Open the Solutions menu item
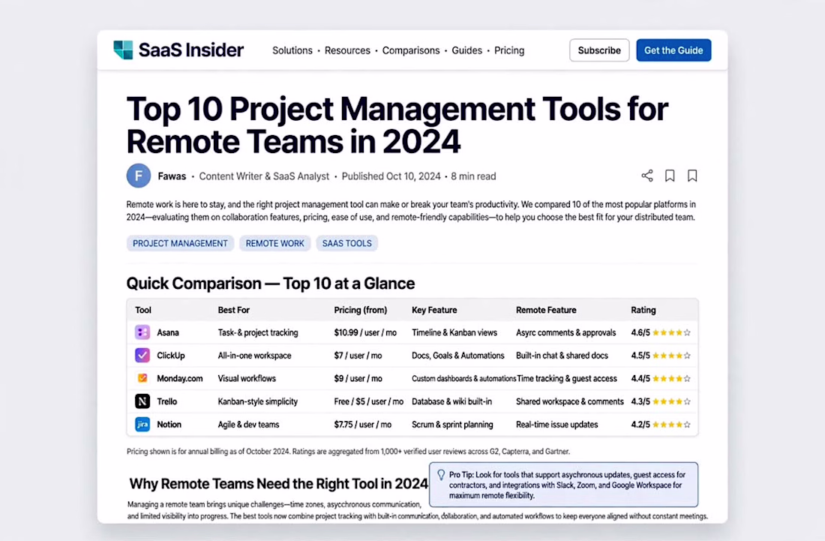 click(x=292, y=50)
